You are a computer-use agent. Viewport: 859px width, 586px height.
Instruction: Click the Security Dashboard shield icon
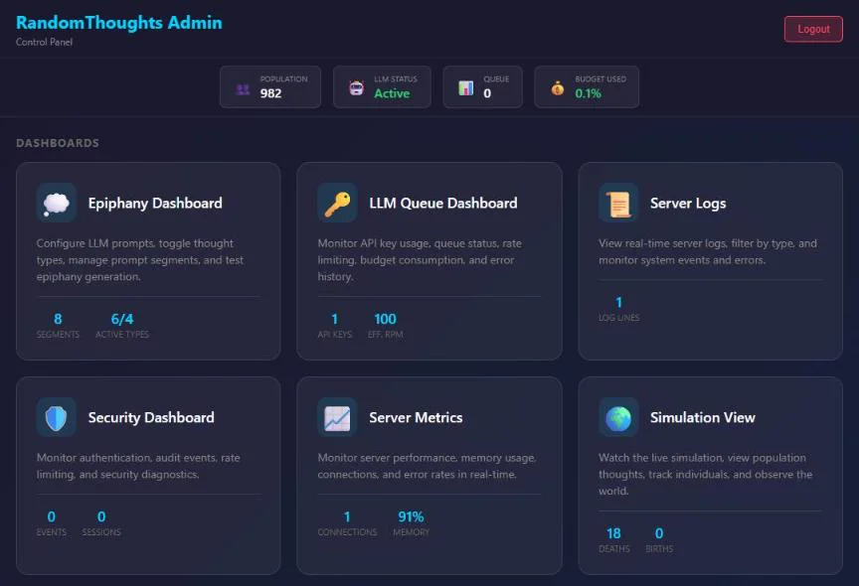(57, 417)
